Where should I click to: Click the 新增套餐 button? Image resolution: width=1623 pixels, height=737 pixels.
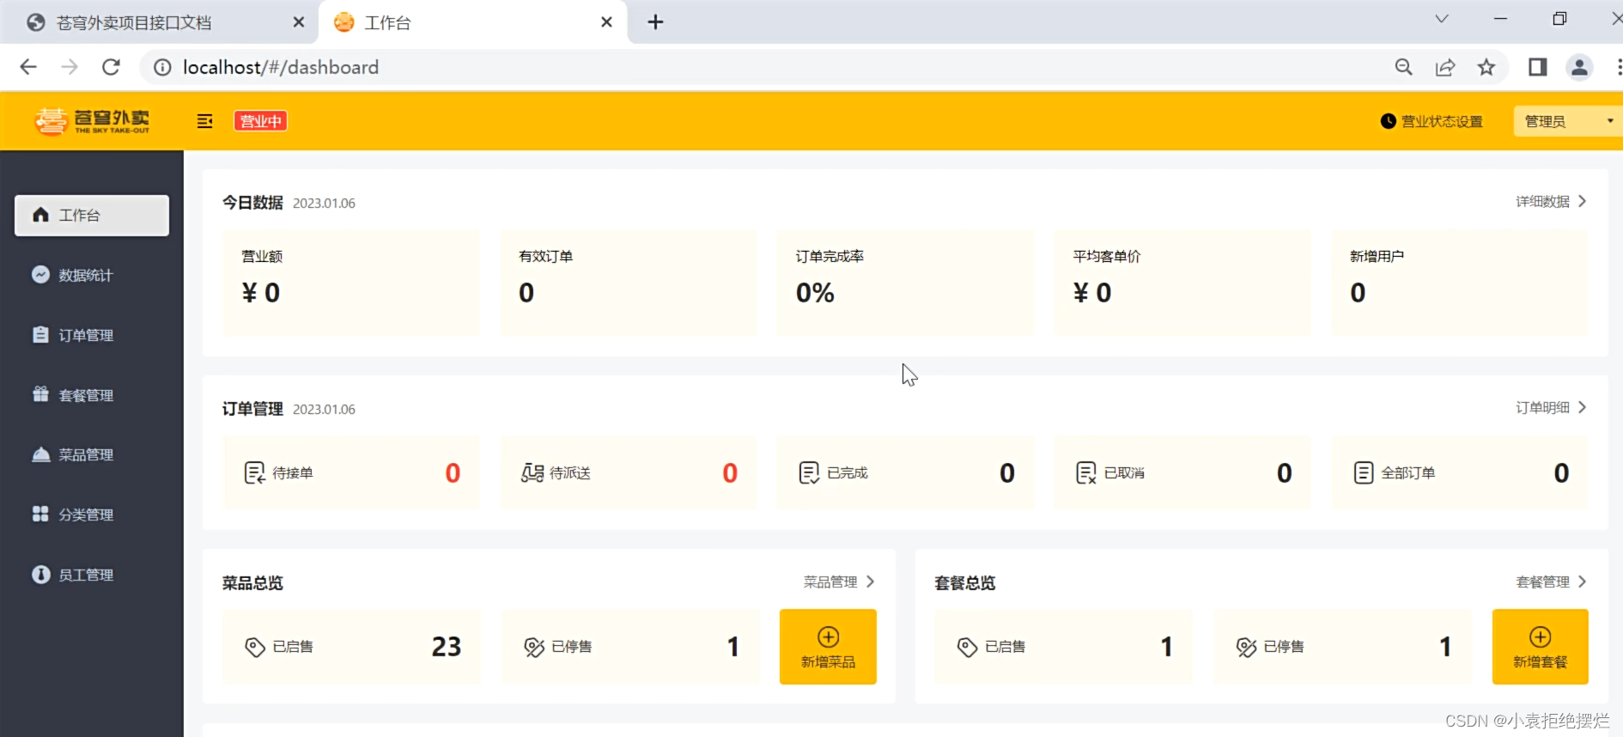click(1540, 647)
